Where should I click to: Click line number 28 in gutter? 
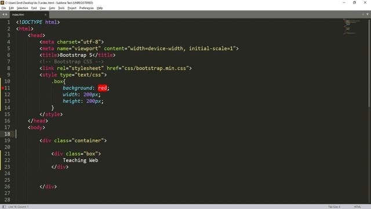pos(8,200)
